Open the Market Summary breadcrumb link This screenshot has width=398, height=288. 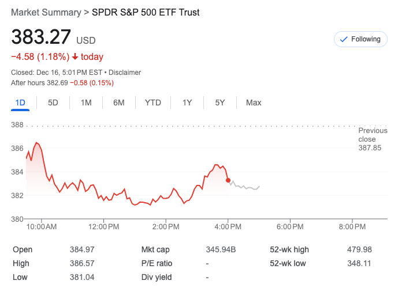coord(45,12)
